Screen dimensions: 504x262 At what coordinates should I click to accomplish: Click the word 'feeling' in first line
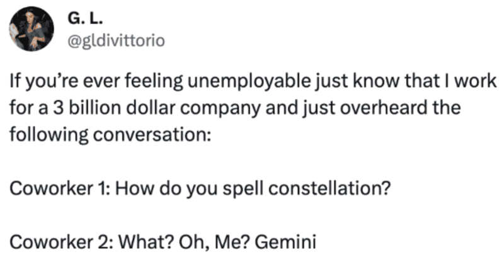point(154,81)
